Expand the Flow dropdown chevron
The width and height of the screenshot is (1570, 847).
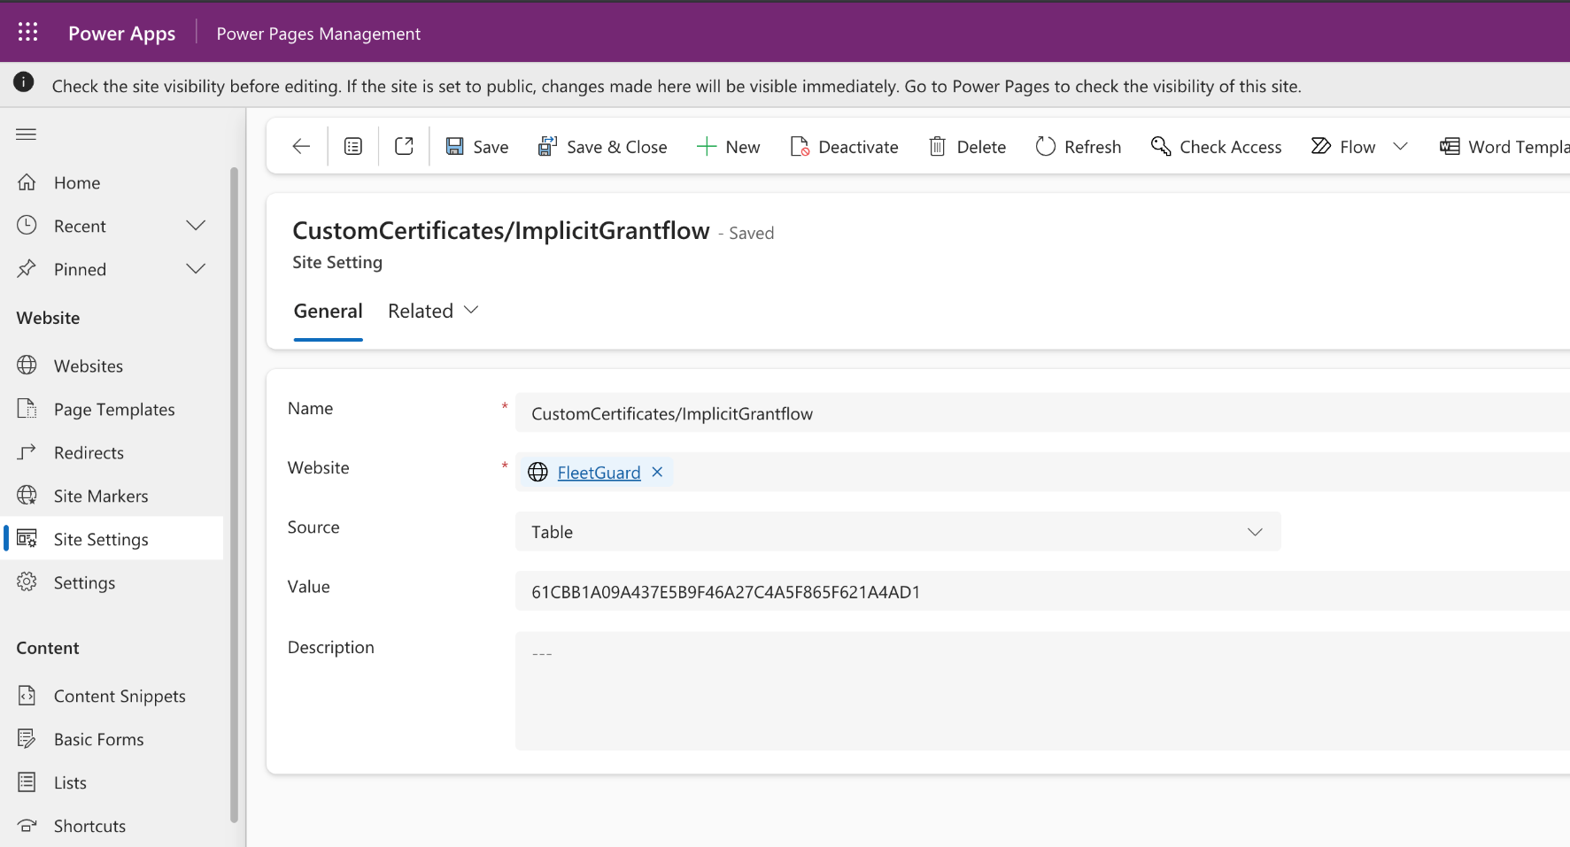(1400, 146)
